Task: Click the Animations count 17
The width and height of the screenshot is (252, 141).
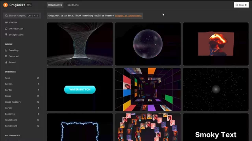Action: pos(38,120)
